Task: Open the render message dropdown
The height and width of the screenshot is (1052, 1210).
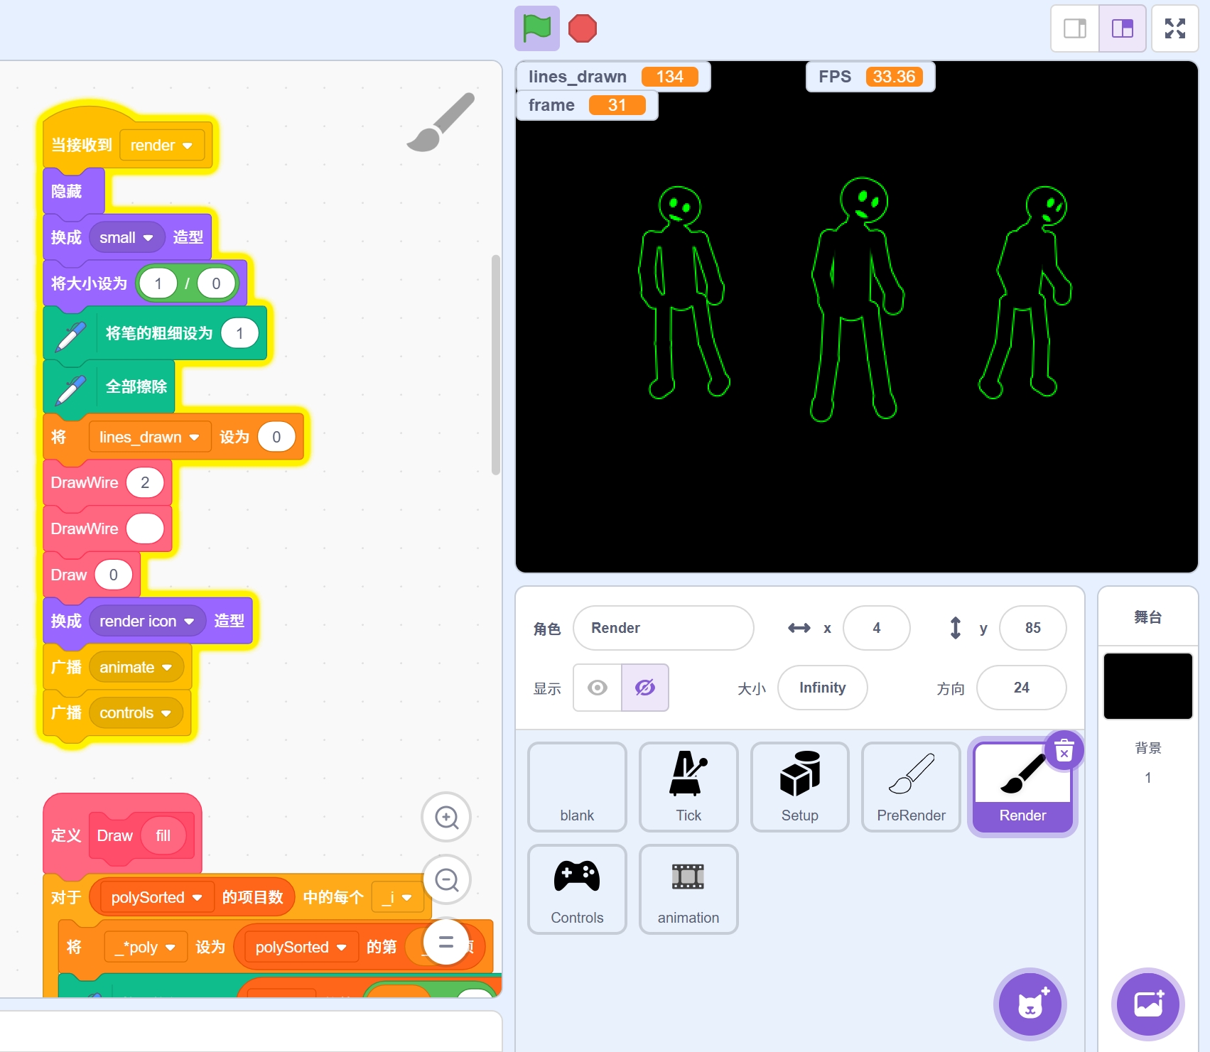Action: (x=188, y=146)
